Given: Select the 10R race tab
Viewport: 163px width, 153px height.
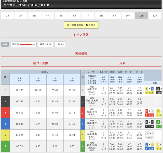Looking at the screenshot, I should (x=128, y=16).
